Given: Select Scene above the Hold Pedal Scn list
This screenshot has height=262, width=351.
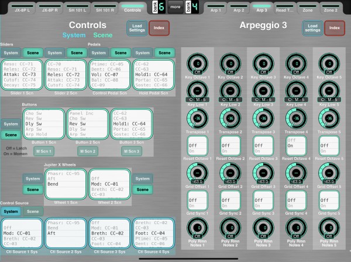Looking at the screenshot, I should 164,53.
